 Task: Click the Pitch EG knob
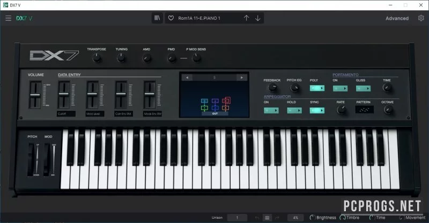point(294,88)
